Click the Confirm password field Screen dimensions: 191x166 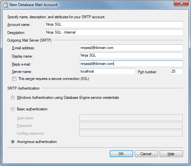pyautogui.click(x=131, y=133)
